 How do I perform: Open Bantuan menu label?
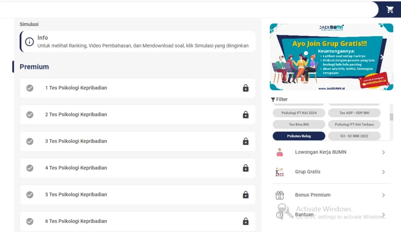pos(304,215)
